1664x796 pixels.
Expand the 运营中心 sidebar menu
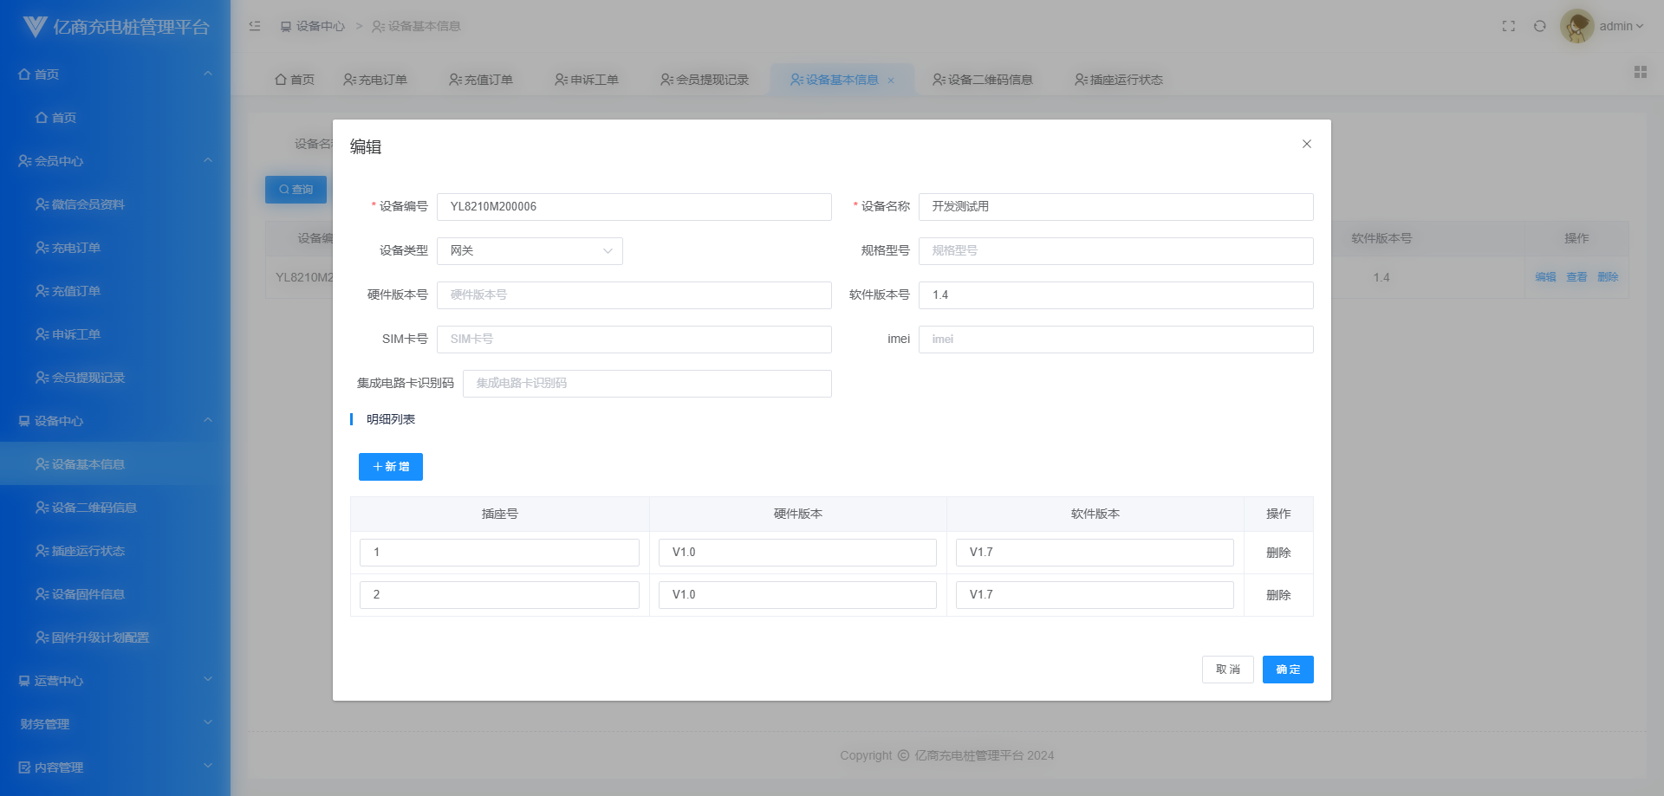click(x=114, y=681)
